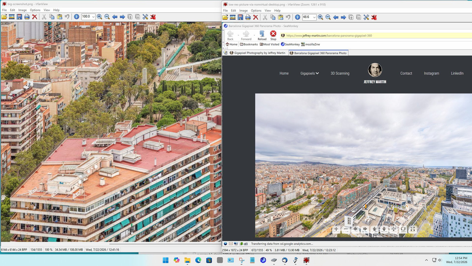Open View menu in big-screenshot.png window
The height and width of the screenshot is (266, 472).
47,10
